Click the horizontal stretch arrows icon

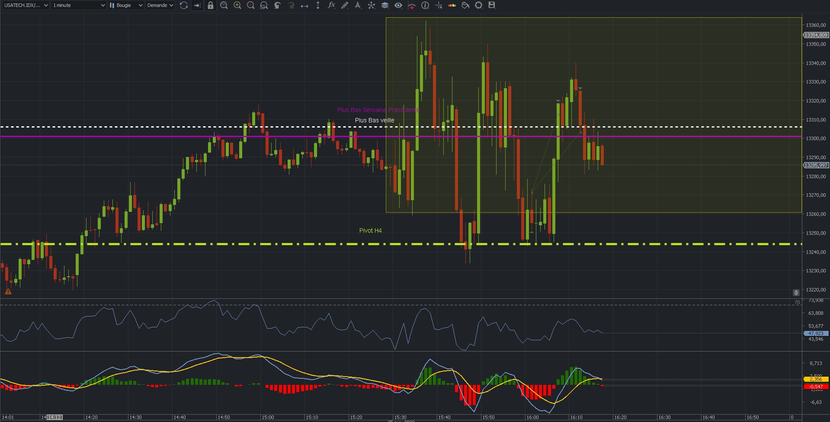tap(304, 5)
